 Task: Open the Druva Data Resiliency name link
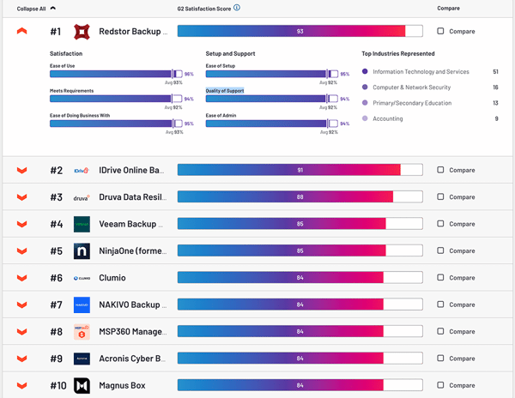tap(133, 197)
